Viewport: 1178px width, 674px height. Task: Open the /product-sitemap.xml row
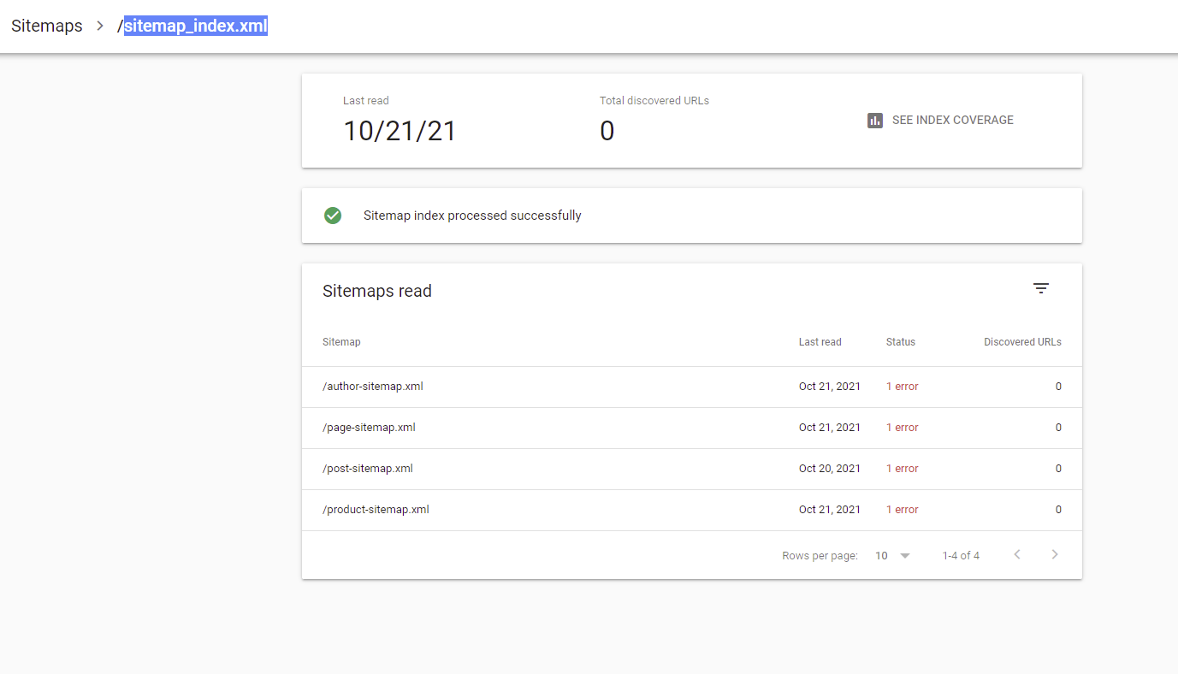[x=692, y=510]
